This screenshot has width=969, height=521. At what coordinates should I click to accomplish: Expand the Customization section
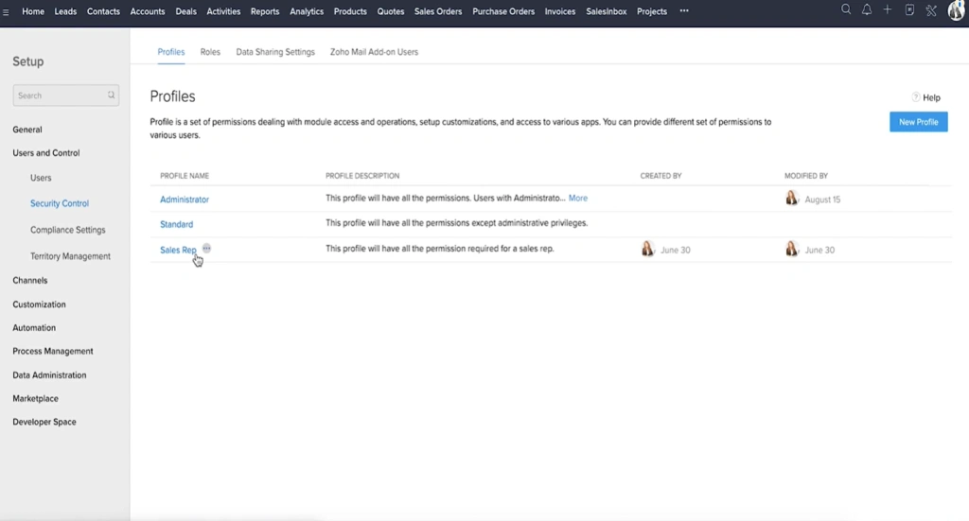point(39,304)
